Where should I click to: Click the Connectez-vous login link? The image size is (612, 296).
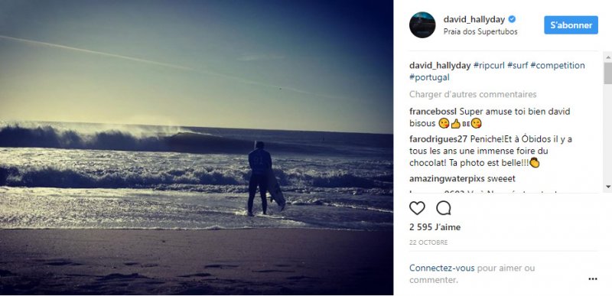click(442, 268)
